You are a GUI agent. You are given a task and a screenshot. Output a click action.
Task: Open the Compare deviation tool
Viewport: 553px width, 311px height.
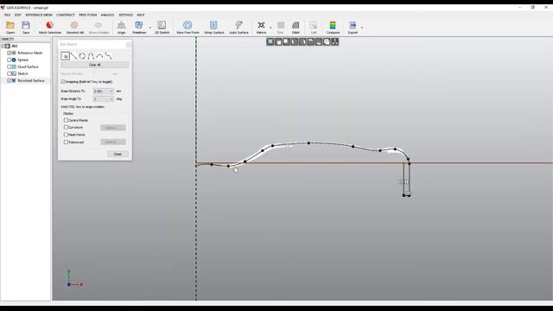pyautogui.click(x=333, y=27)
